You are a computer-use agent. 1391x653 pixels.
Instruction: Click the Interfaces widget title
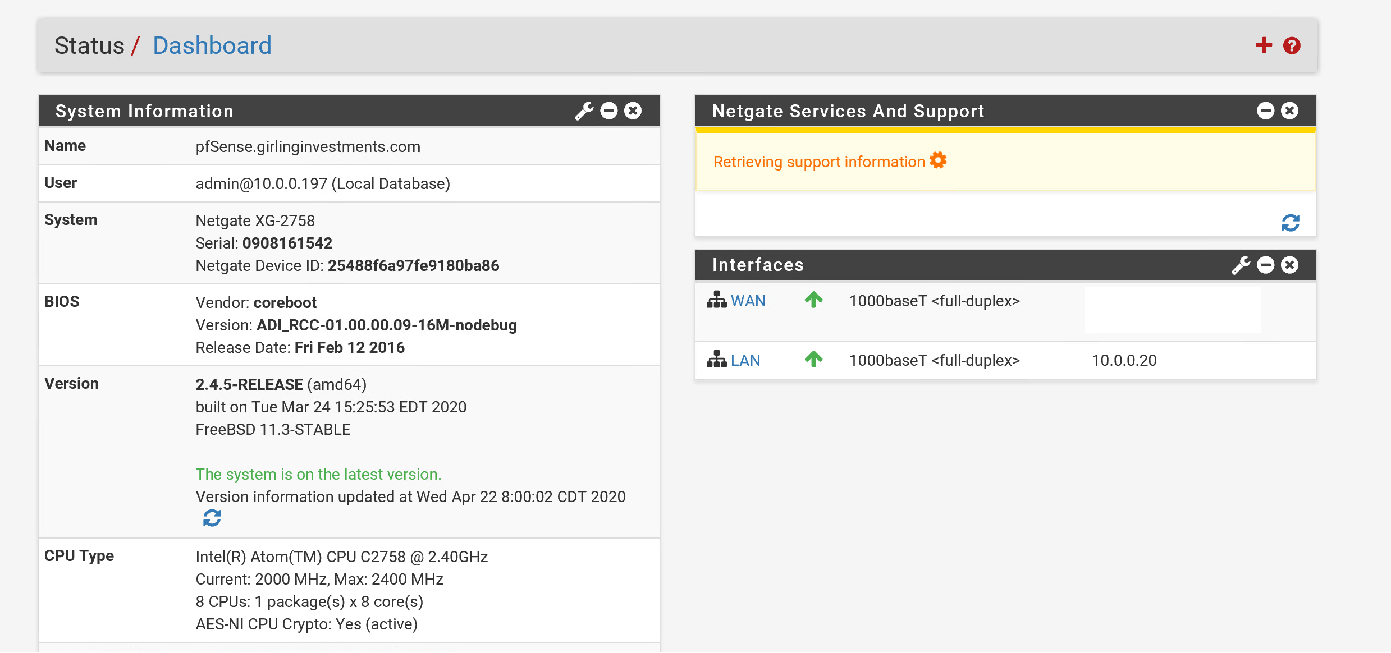pyautogui.click(x=758, y=265)
